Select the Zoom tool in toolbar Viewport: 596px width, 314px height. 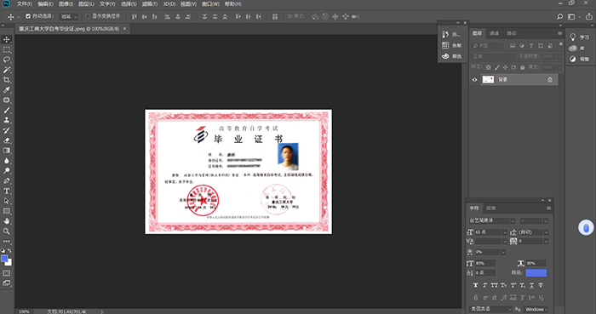[7, 231]
